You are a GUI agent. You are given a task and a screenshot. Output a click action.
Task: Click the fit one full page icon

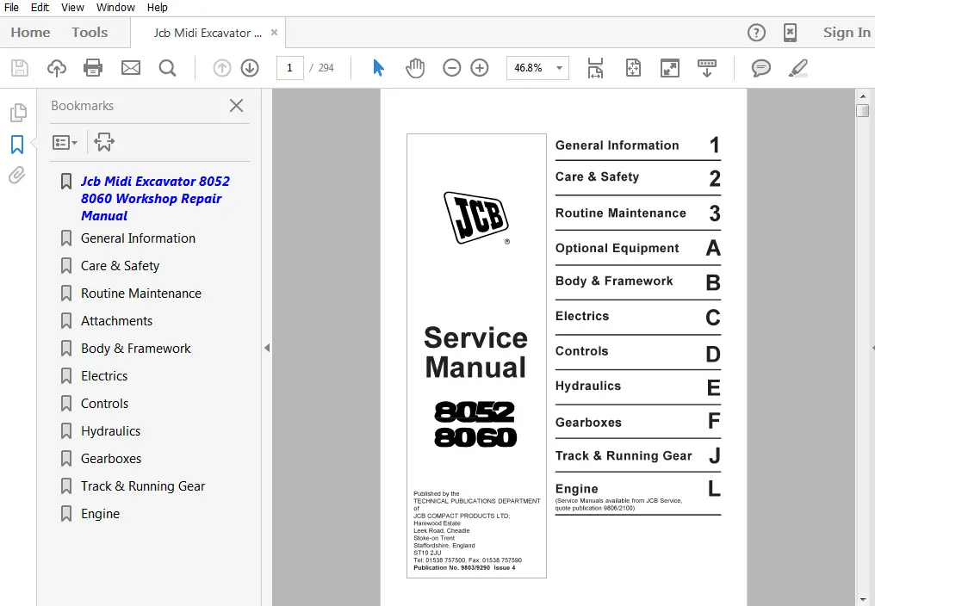pos(633,67)
